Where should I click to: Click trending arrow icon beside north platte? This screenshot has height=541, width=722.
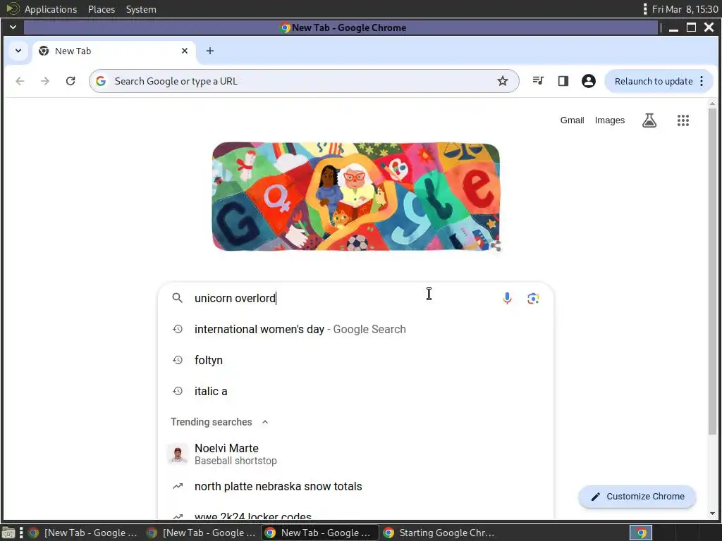(x=178, y=486)
